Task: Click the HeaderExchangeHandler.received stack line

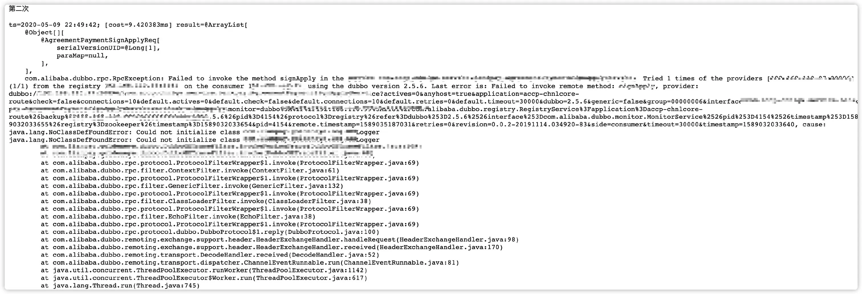Action: [272, 248]
